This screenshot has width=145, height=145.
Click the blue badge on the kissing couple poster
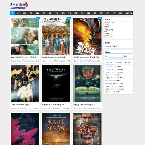click(37, 18)
